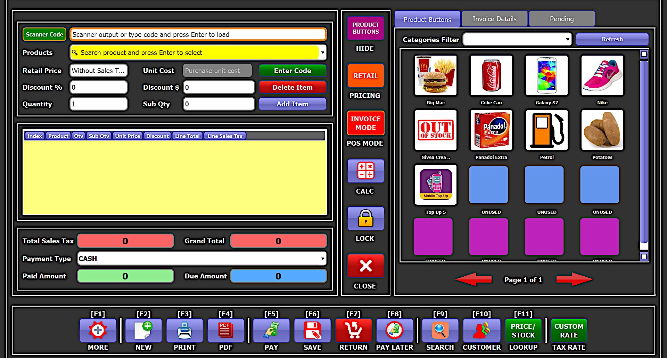Open the CUSTOMER icon
The height and width of the screenshot is (358, 667).
tap(481, 330)
